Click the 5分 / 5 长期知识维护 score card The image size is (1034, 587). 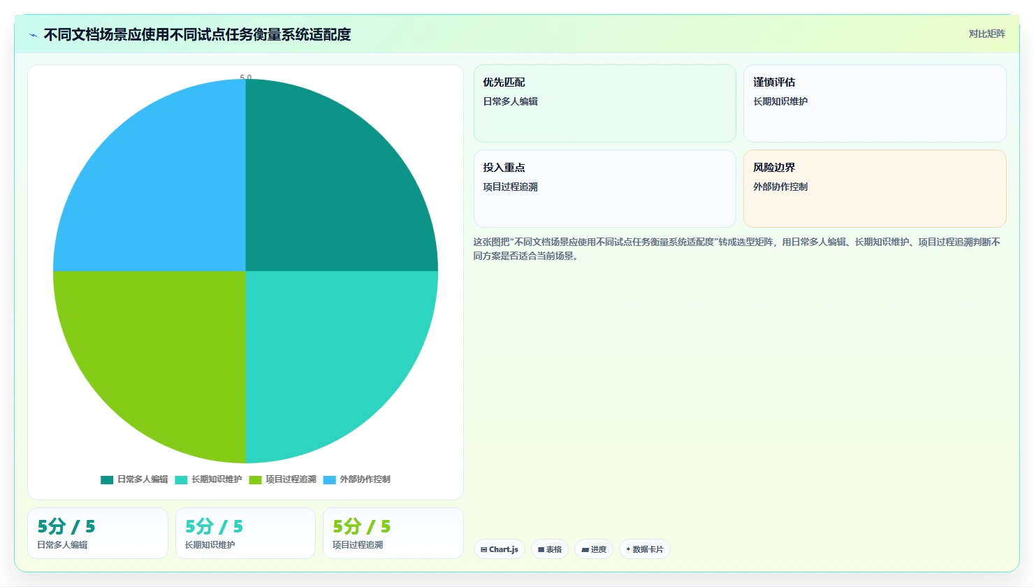[x=245, y=533]
